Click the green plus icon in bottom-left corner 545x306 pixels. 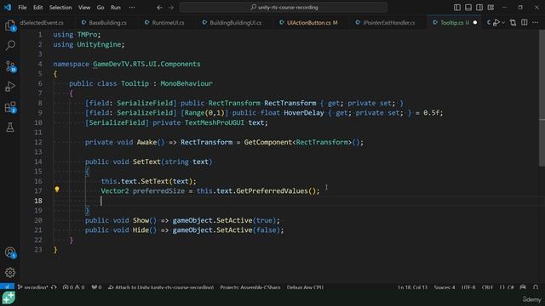coord(9,298)
